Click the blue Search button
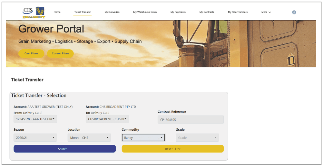323x167 pixels. point(65,149)
